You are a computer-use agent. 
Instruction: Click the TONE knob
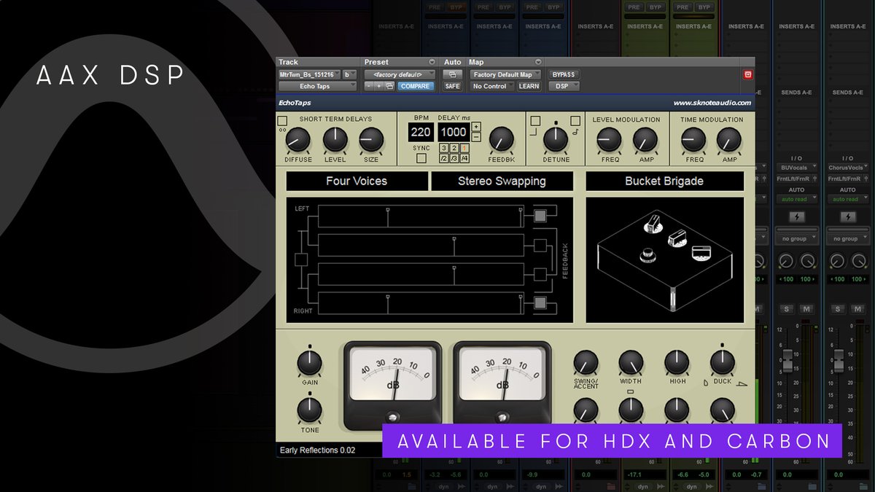click(x=310, y=410)
